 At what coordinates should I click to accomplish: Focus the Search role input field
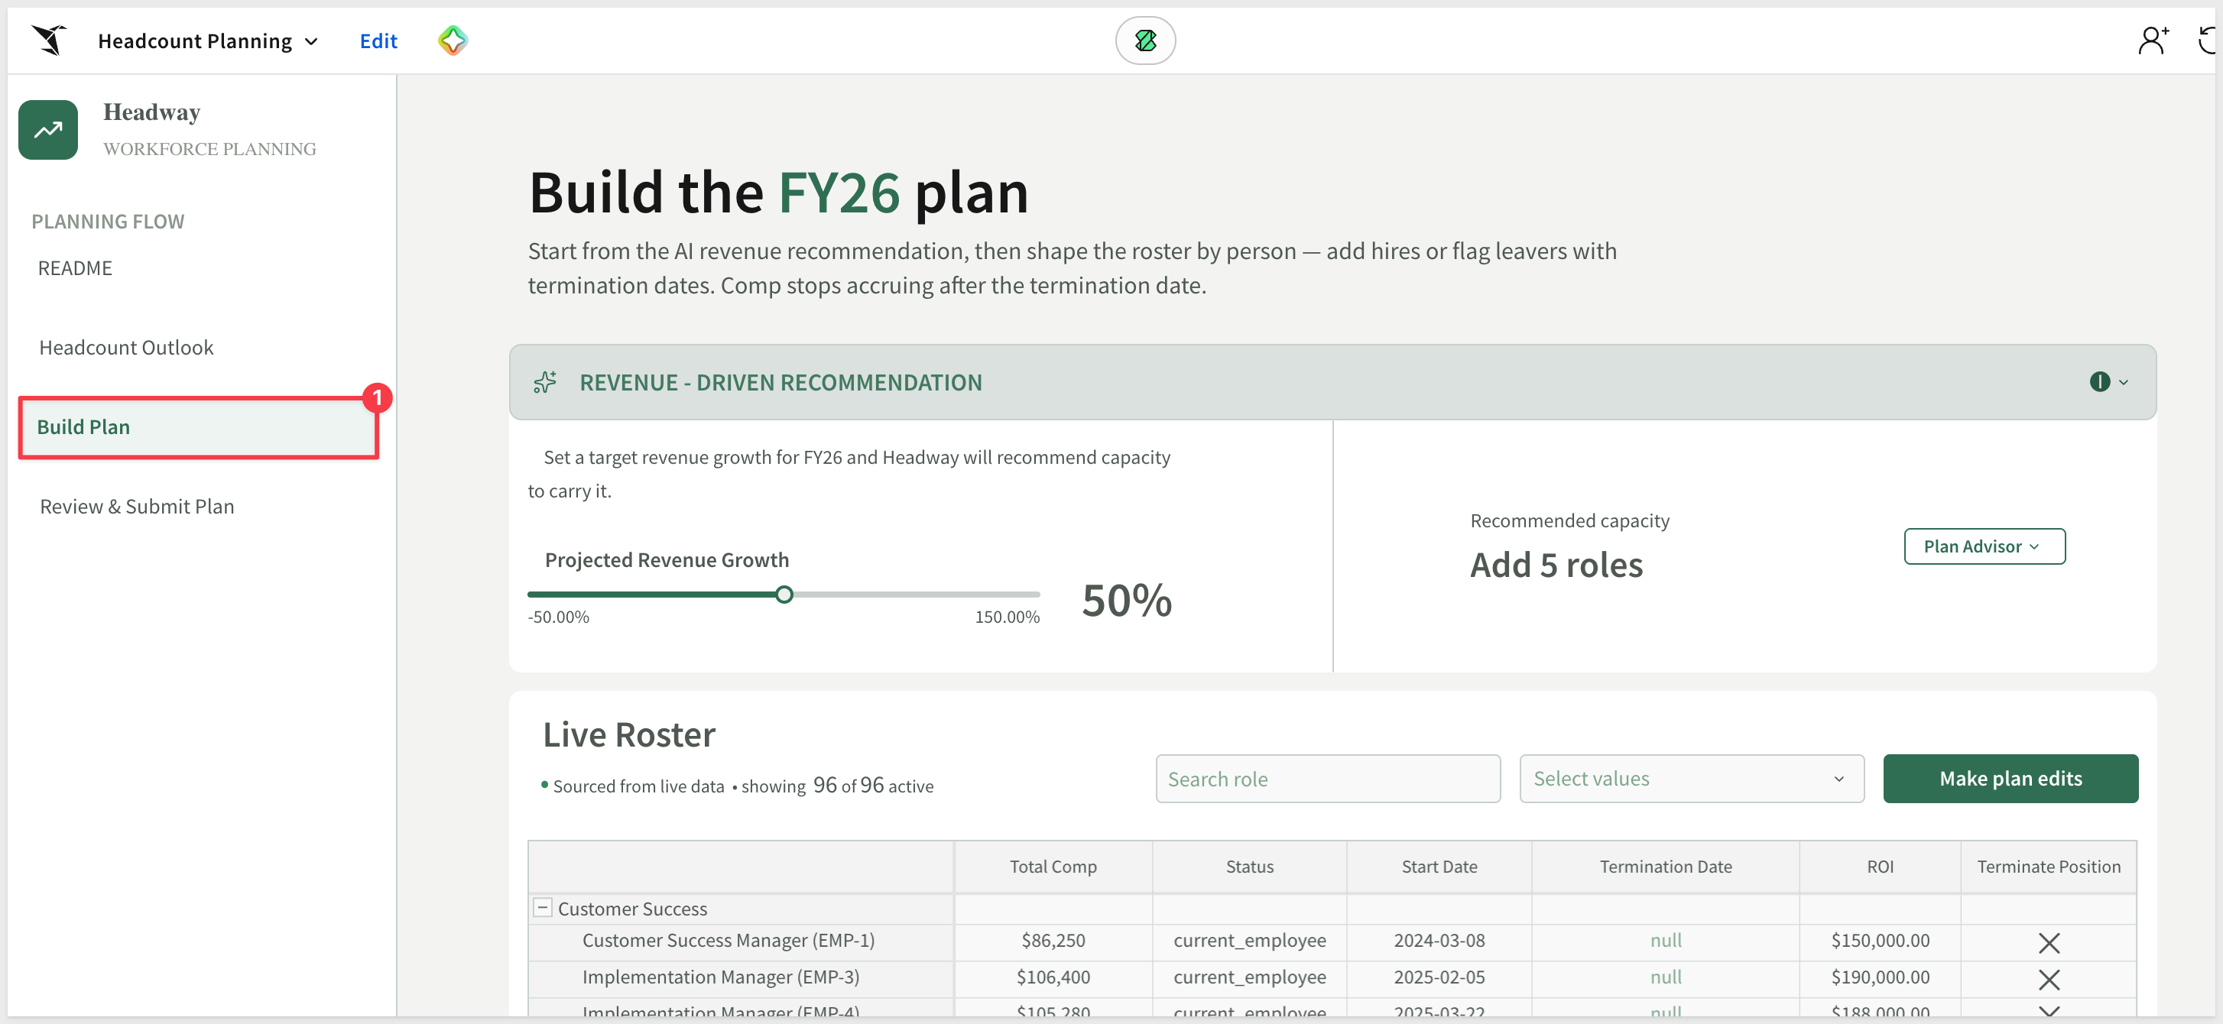click(1327, 779)
